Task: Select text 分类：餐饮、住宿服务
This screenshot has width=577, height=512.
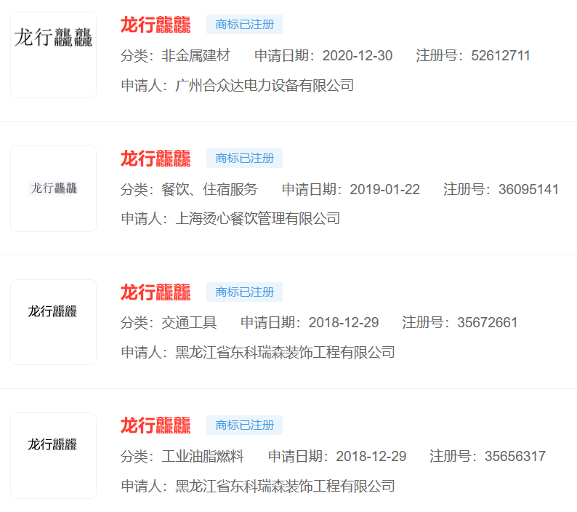Action: pos(189,189)
